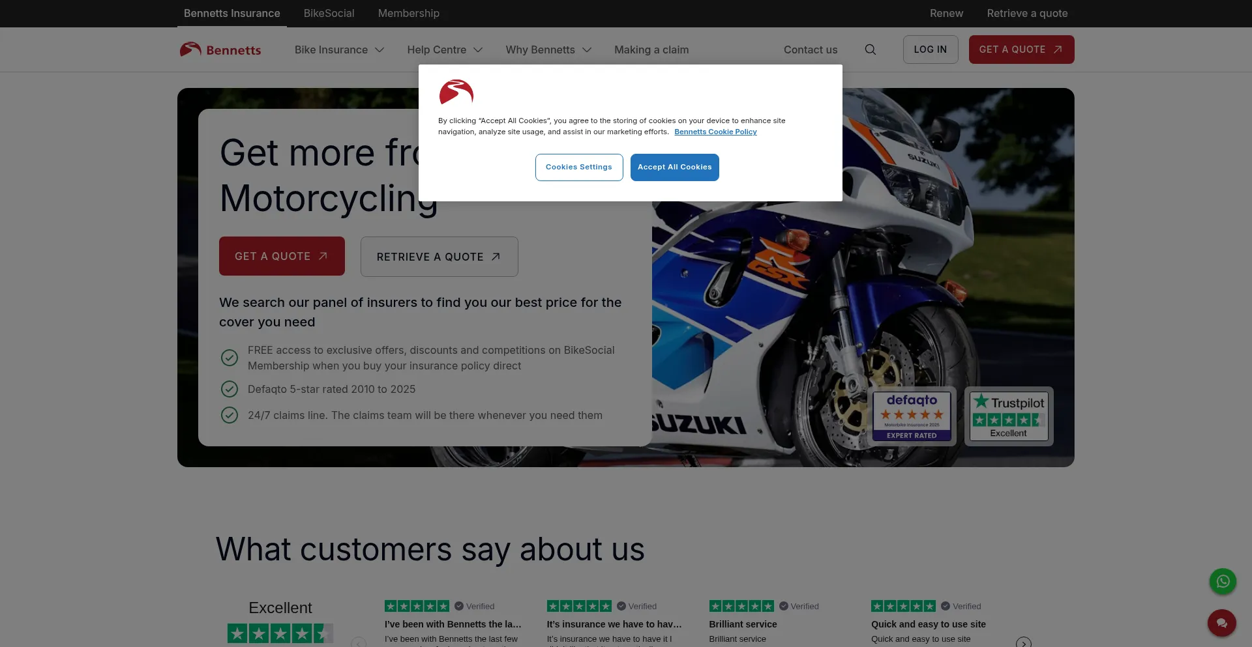Open the 'Brilliant service' review title
1252x647 pixels.
coord(743,624)
